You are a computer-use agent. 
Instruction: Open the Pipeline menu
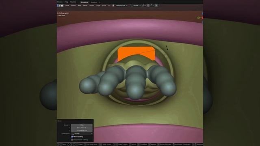(x=73, y=2)
